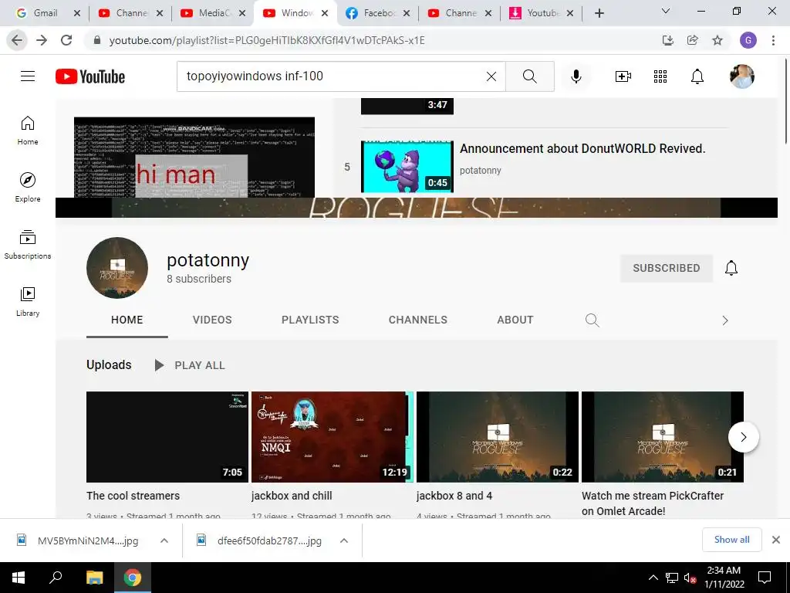The image size is (790, 593).
Task: Switch to the MediaC tab
Action: (x=214, y=13)
